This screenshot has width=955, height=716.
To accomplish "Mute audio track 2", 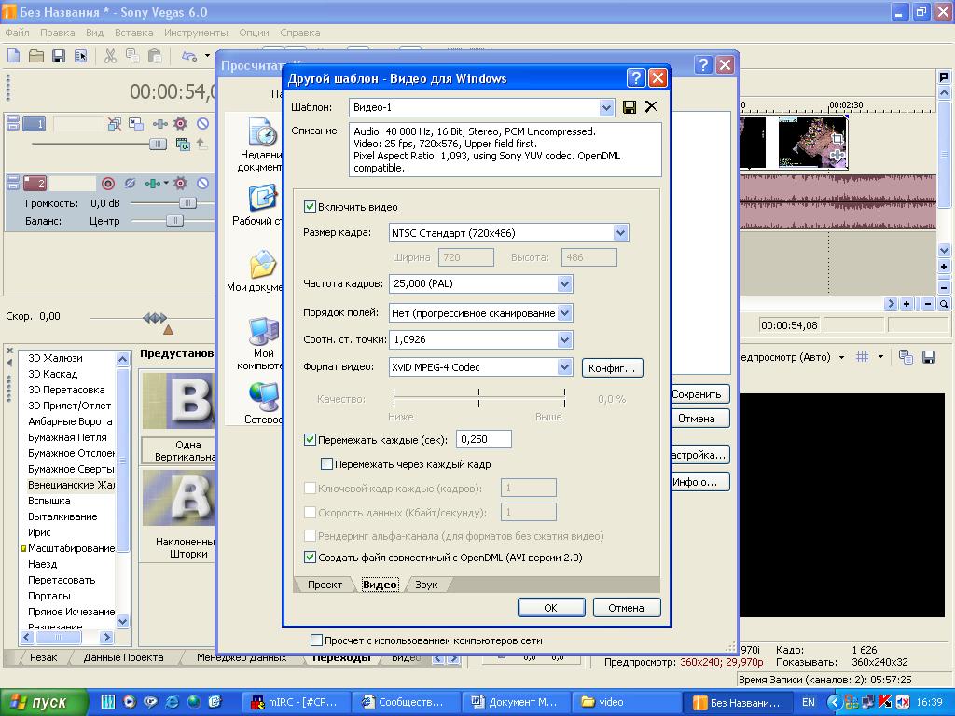I will click(x=202, y=184).
